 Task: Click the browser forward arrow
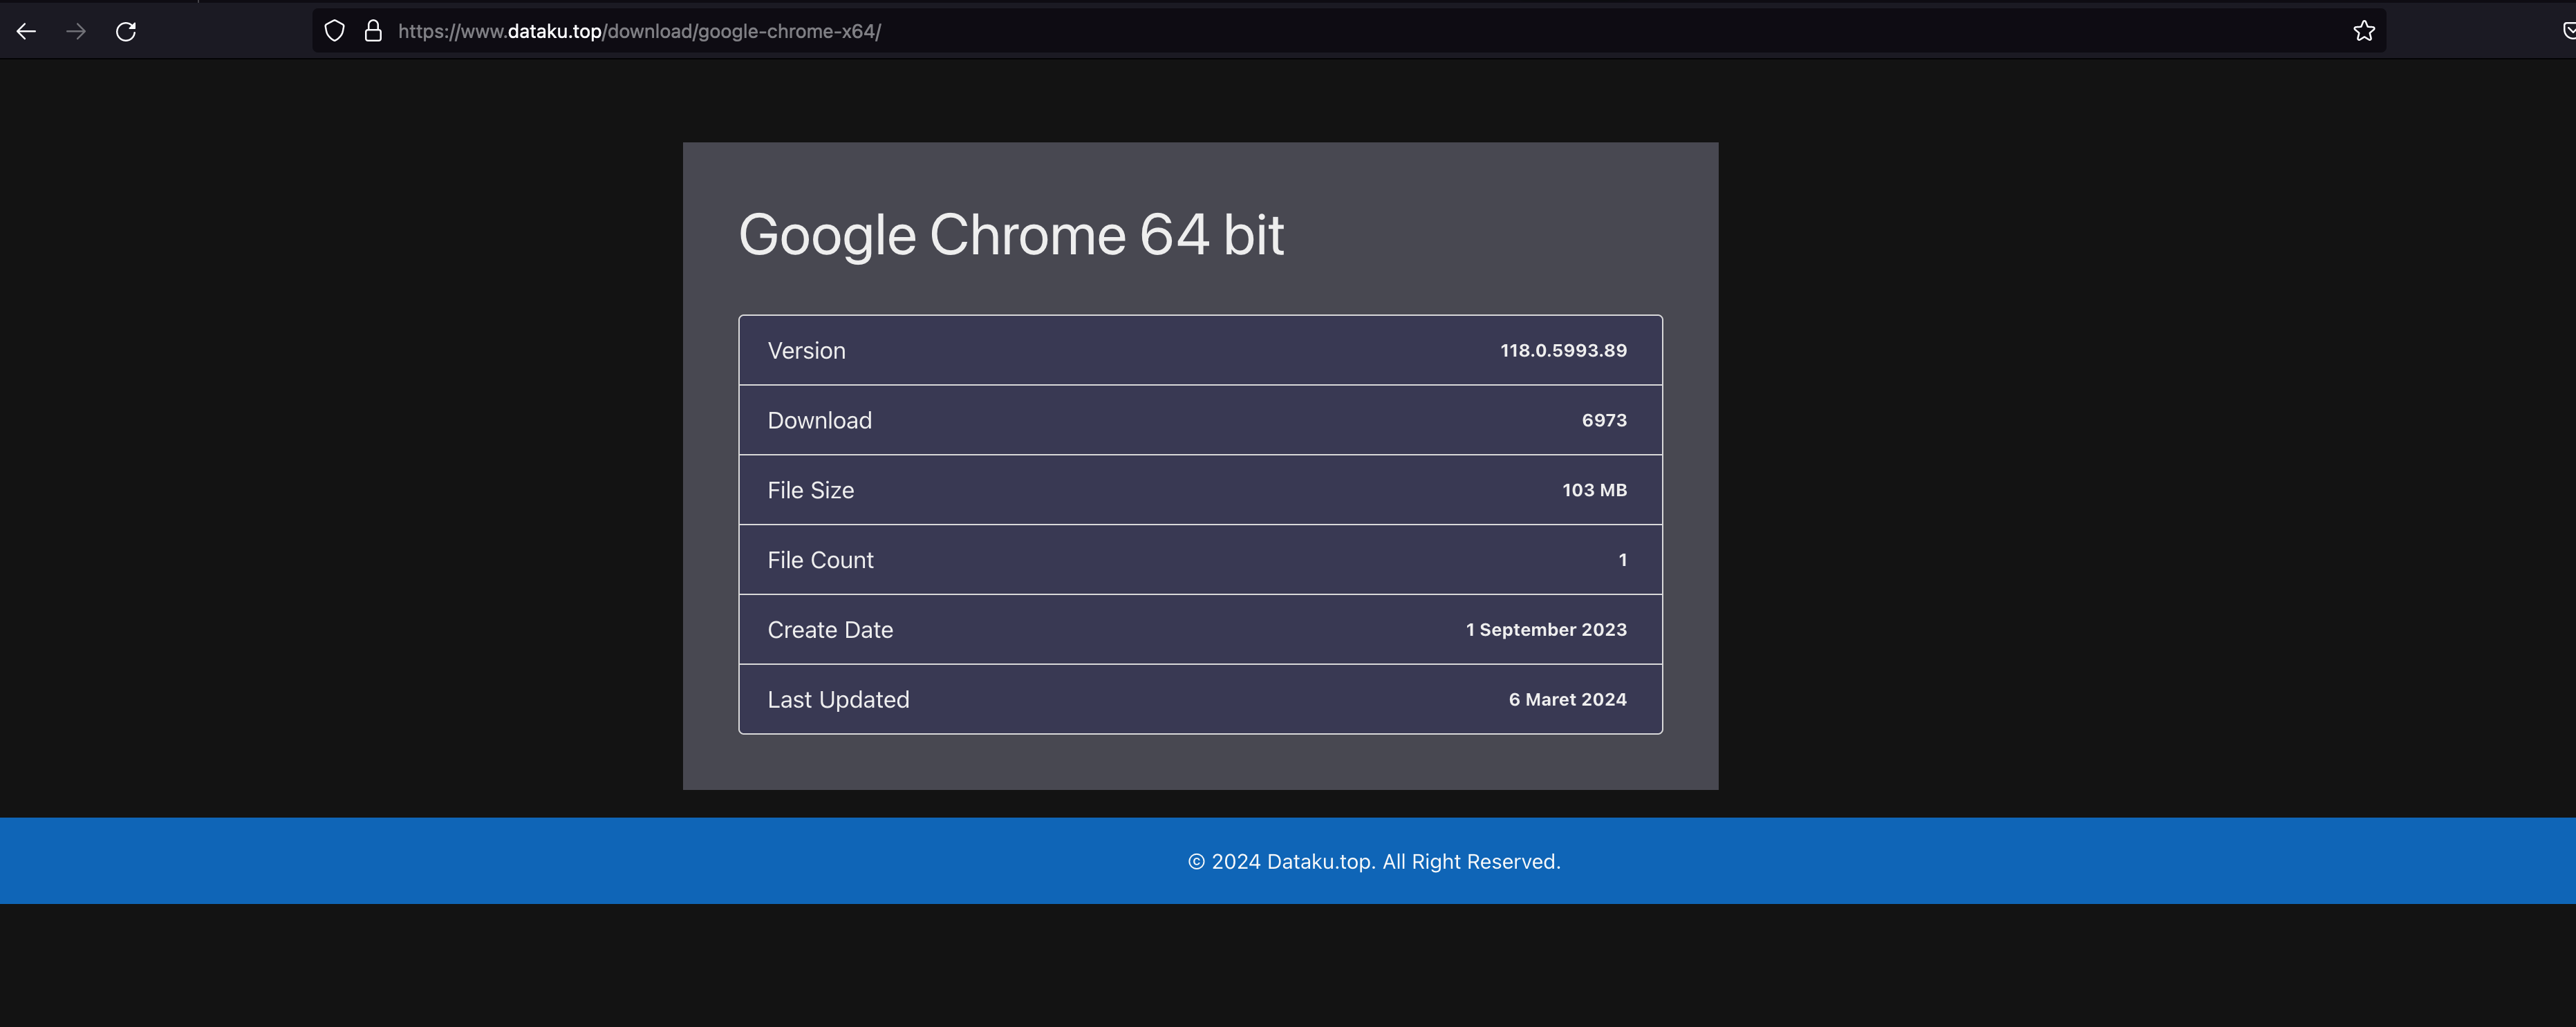pos(76,31)
